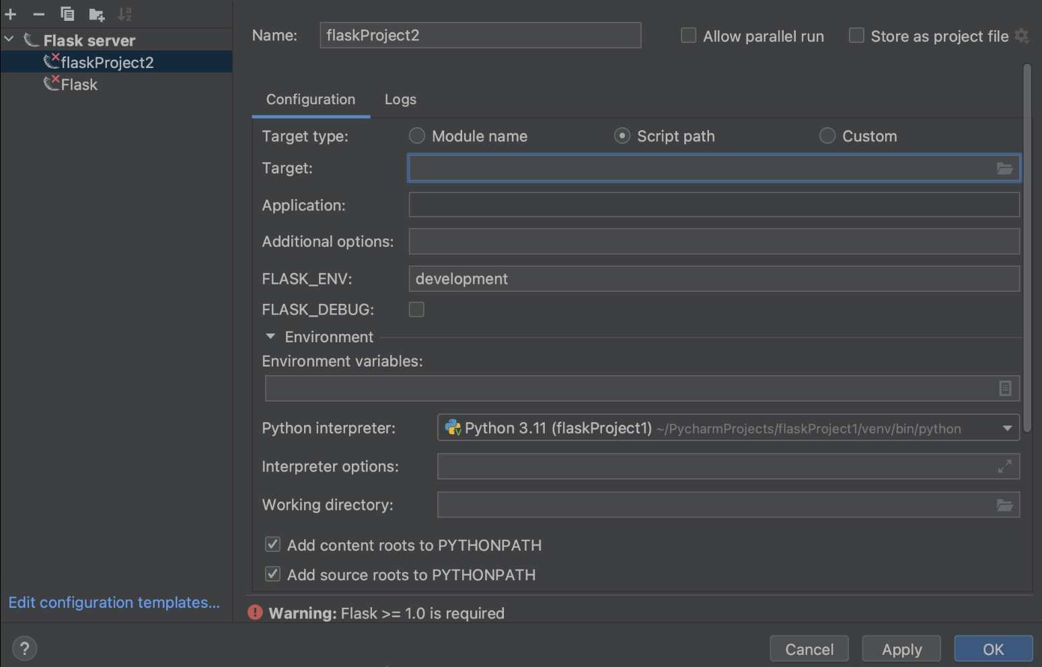Copy the current configuration
This screenshot has width=1042, height=667.
(x=67, y=13)
